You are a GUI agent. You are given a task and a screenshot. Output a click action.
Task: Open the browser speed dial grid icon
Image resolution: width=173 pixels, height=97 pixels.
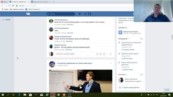tap(13, 6)
